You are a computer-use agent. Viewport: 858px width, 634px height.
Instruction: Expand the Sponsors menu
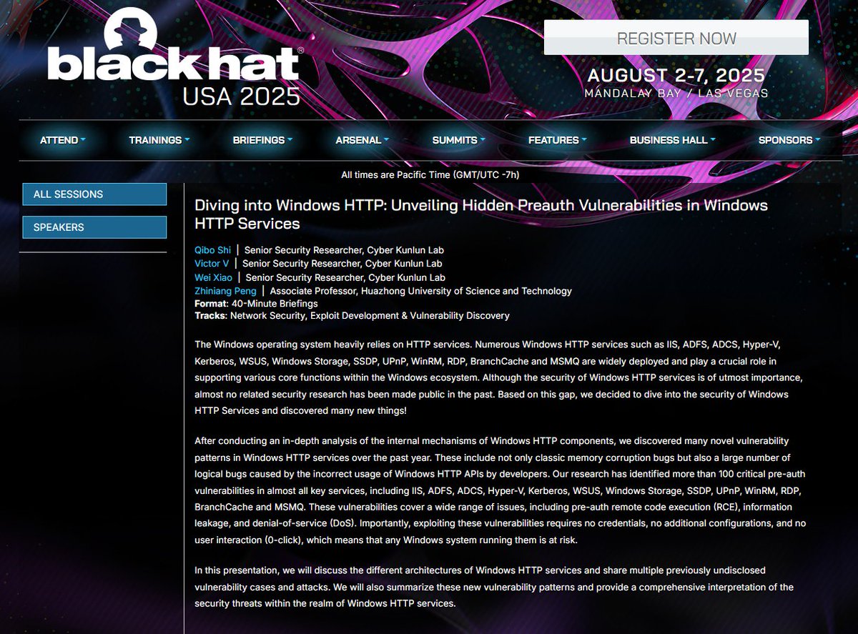tap(789, 140)
